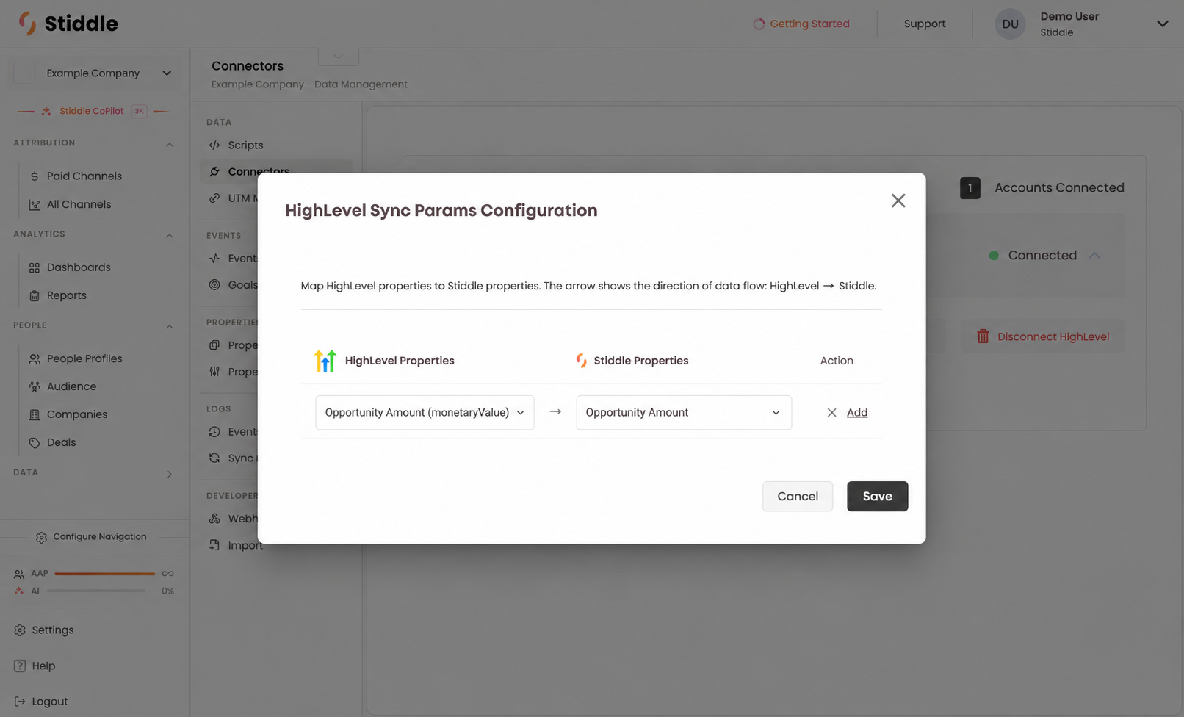This screenshot has width=1184, height=717.
Task: Click the Goals target icon
Action: [214, 285]
